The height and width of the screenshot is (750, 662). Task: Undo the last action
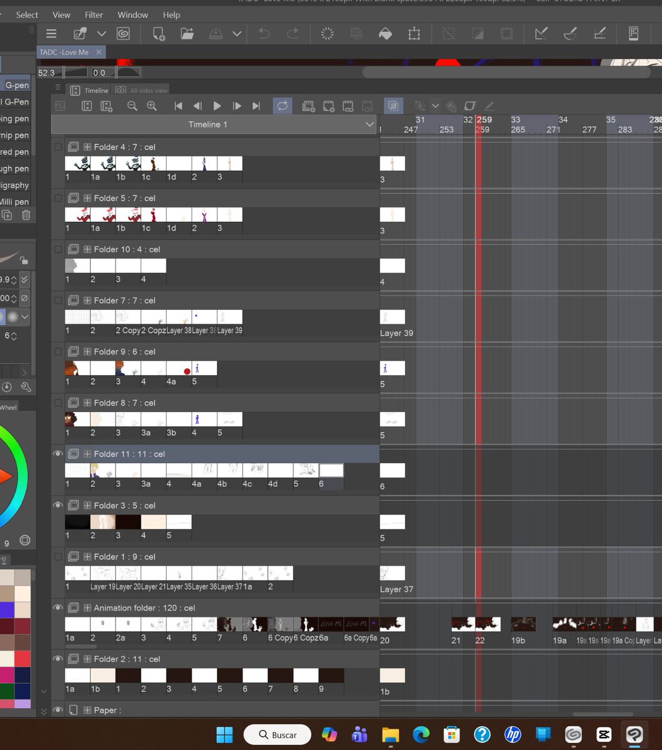point(264,34)
